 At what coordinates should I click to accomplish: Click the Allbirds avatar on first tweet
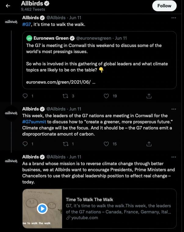[x=11, y=22]
